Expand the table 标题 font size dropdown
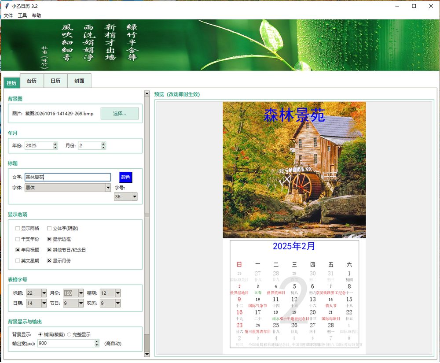This screenshot has width=440, height=363. [x=44, y=293]
